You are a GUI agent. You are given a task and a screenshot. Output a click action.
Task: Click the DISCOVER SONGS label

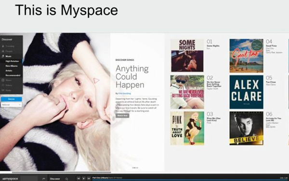coord(125,60)
